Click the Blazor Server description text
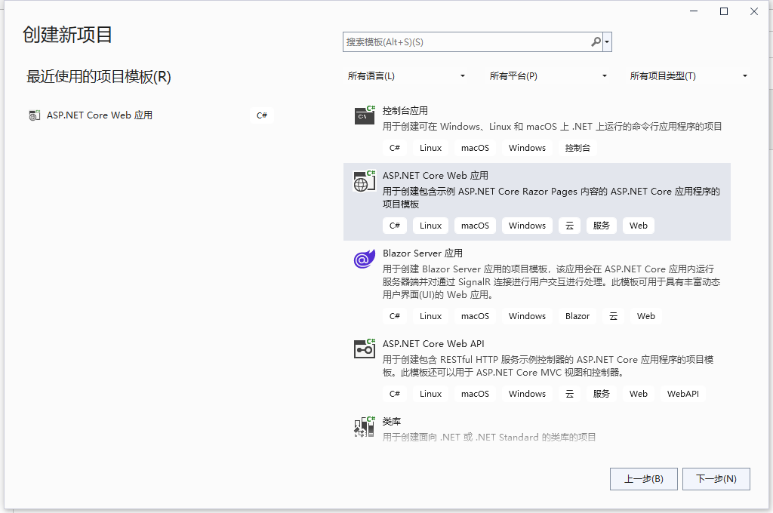 [x=551, y=282]
